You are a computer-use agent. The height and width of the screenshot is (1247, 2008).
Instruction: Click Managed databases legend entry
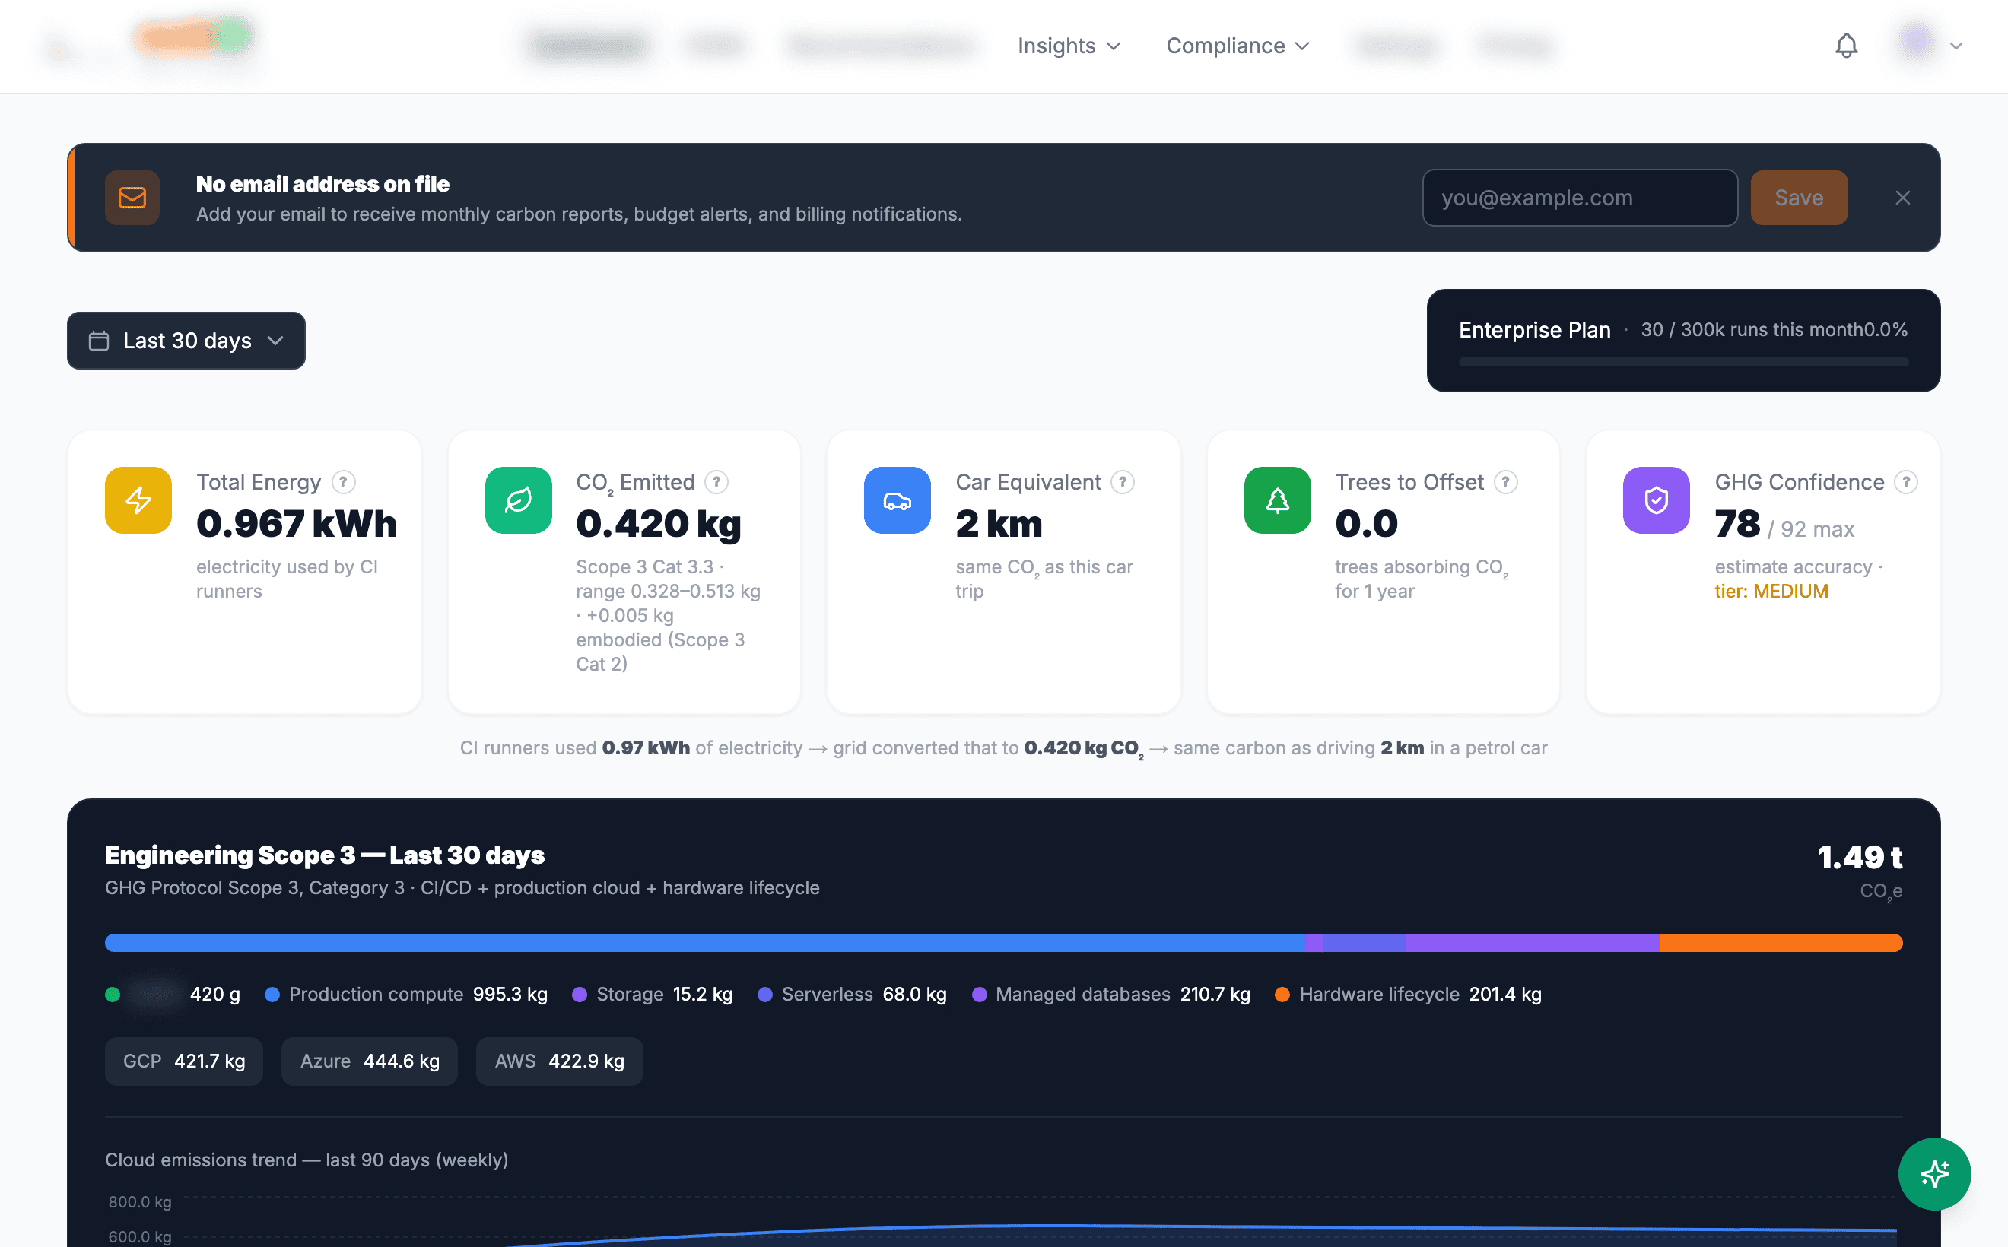[x=1110, y=994]
